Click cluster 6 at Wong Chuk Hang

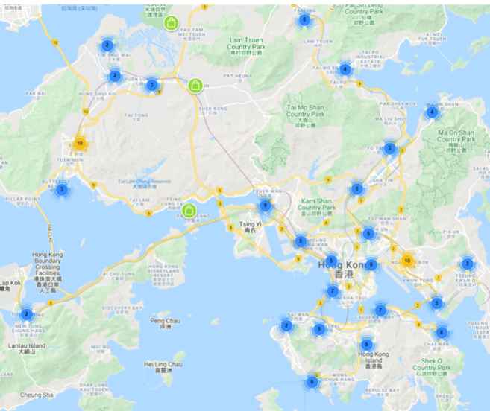pos(312,382)
